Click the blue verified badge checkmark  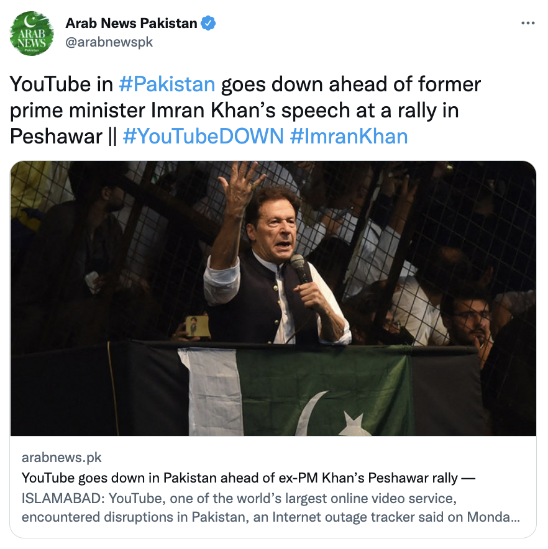click(x=208, y=23)
